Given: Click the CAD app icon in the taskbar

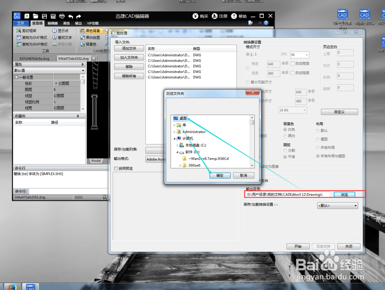Looking at the screenshot, I should coord(30,287).
